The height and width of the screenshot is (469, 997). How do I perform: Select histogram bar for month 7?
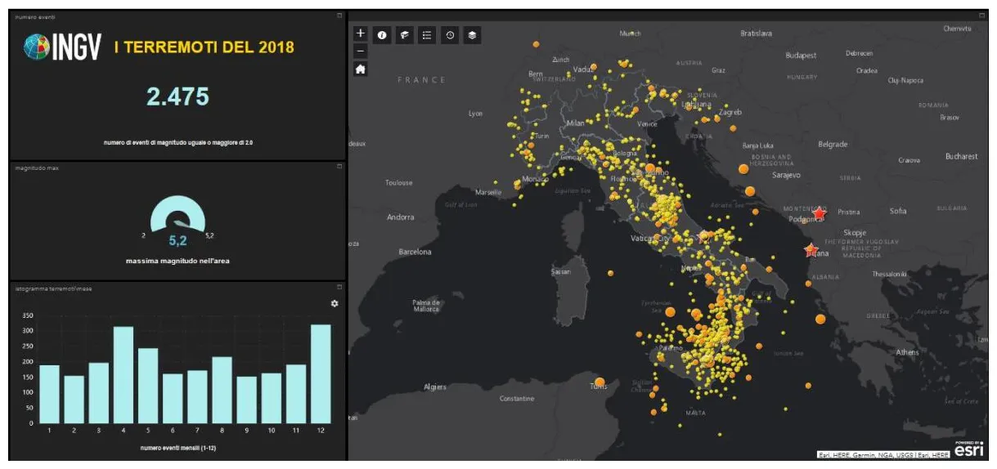197,397
